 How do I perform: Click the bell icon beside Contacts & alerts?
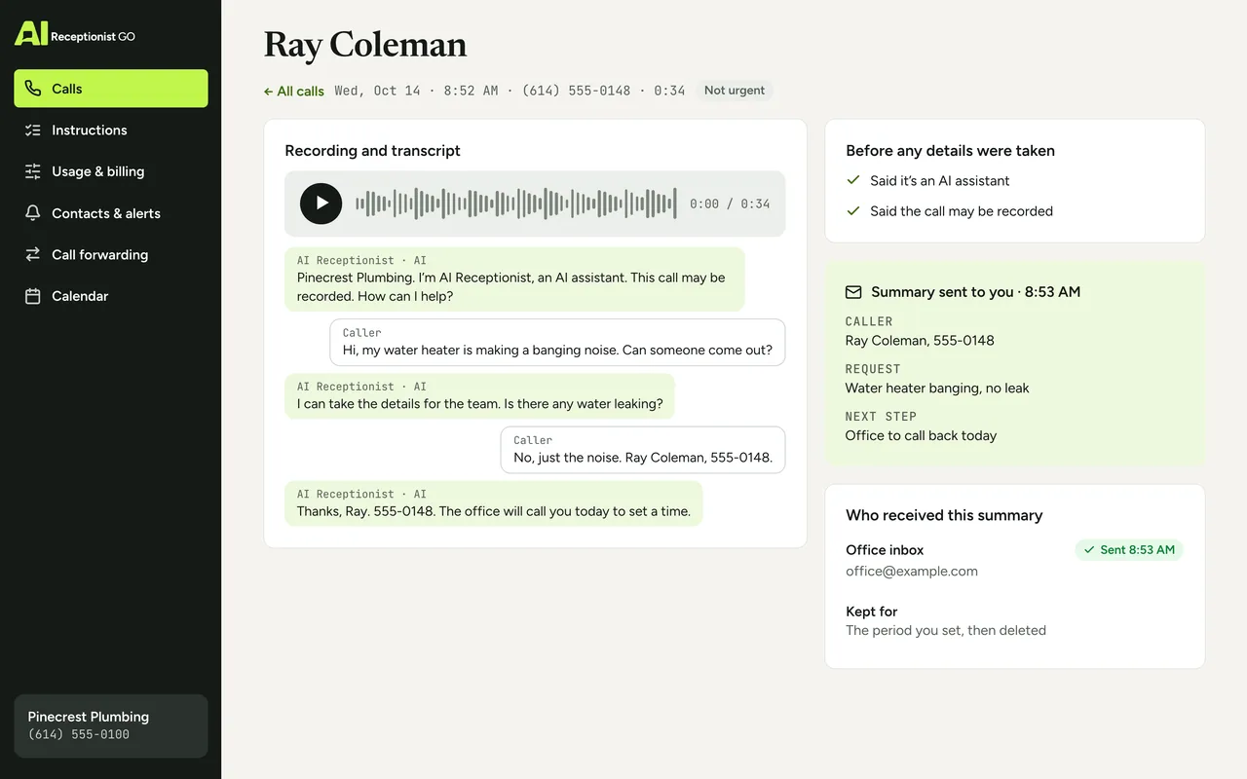coord(33,213)
